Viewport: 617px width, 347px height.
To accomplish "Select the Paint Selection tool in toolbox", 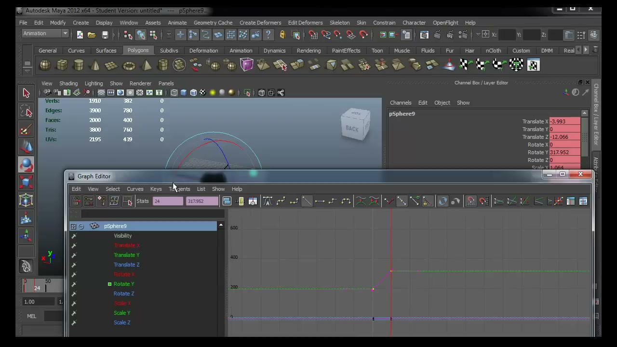I will pos(26,130).
